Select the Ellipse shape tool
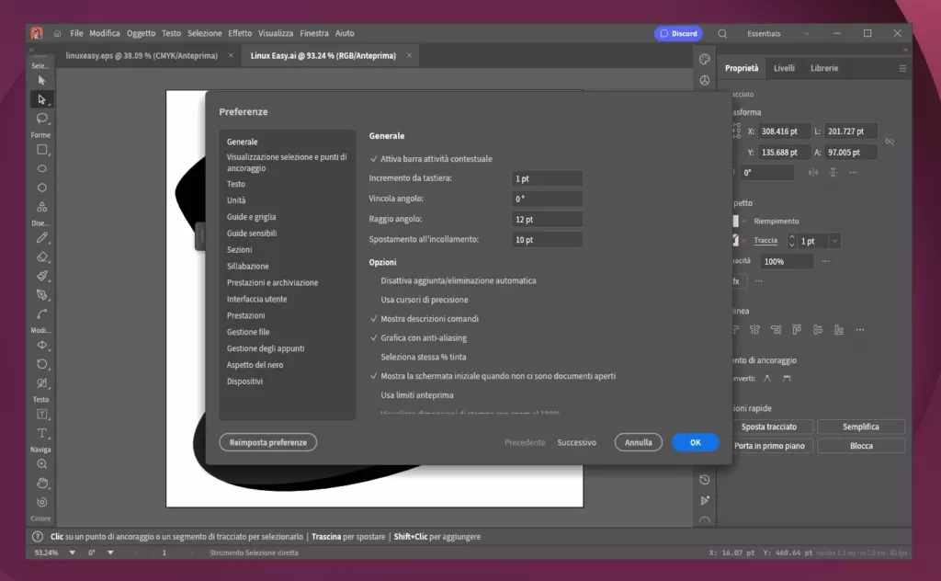Image resolution: width=941 pixels, height=581 pixels. click(41, 168)
